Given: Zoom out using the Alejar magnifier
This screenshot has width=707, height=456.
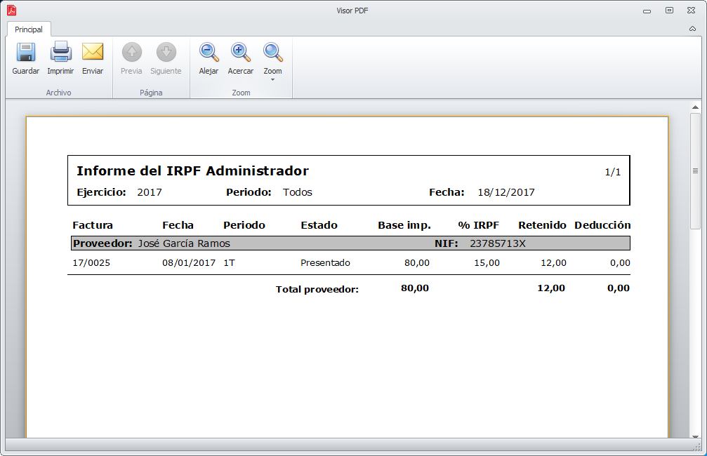Looking at the screenshot, I should tap(209, 58).
